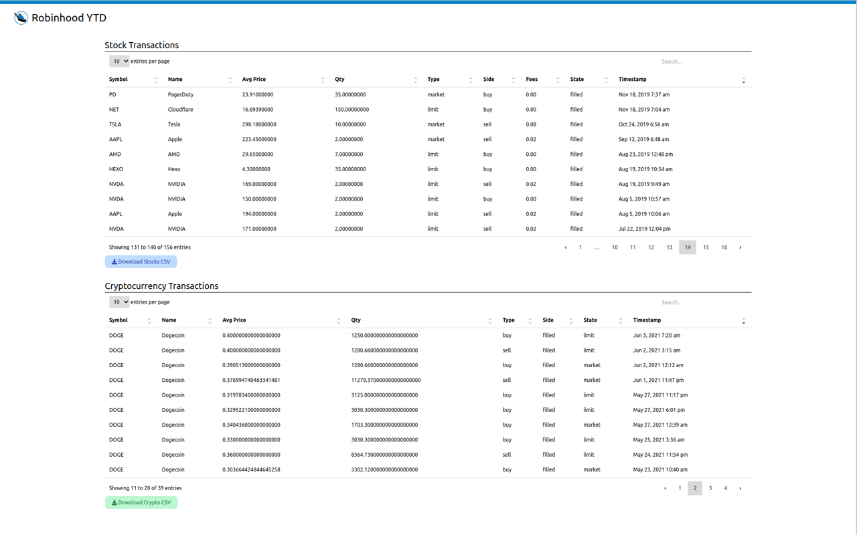857x535 pixels.
Task: Click the previous-page arrow in stock pagination
Action: (x=565, y=247)
